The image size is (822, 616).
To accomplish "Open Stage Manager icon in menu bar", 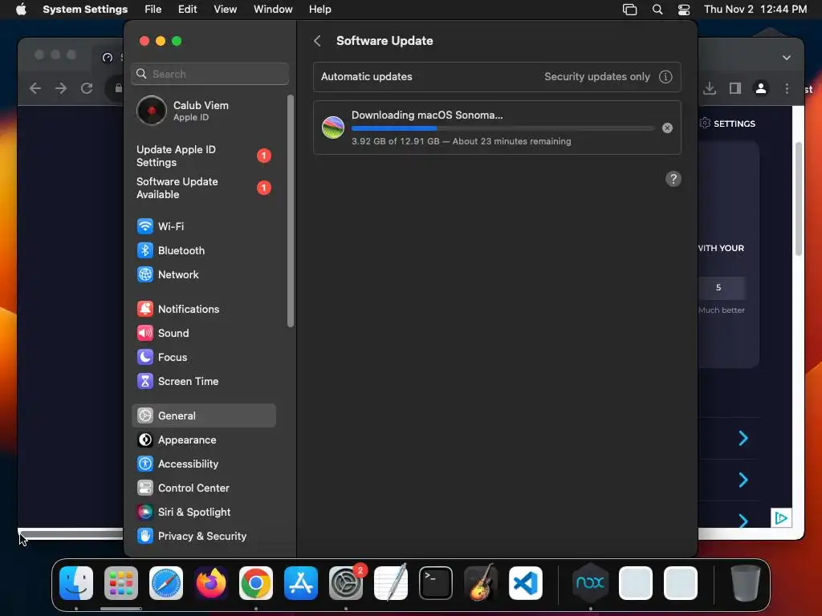I will coord(629,10).
